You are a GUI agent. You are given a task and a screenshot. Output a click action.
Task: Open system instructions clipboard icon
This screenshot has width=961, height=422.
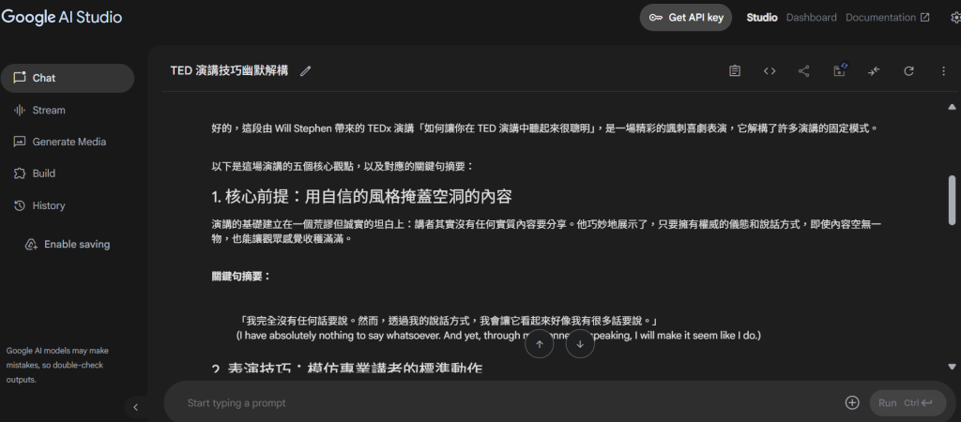coord(735,71)
